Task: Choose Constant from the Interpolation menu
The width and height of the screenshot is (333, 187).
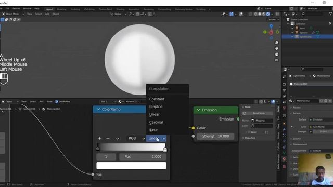Action: 168,99
